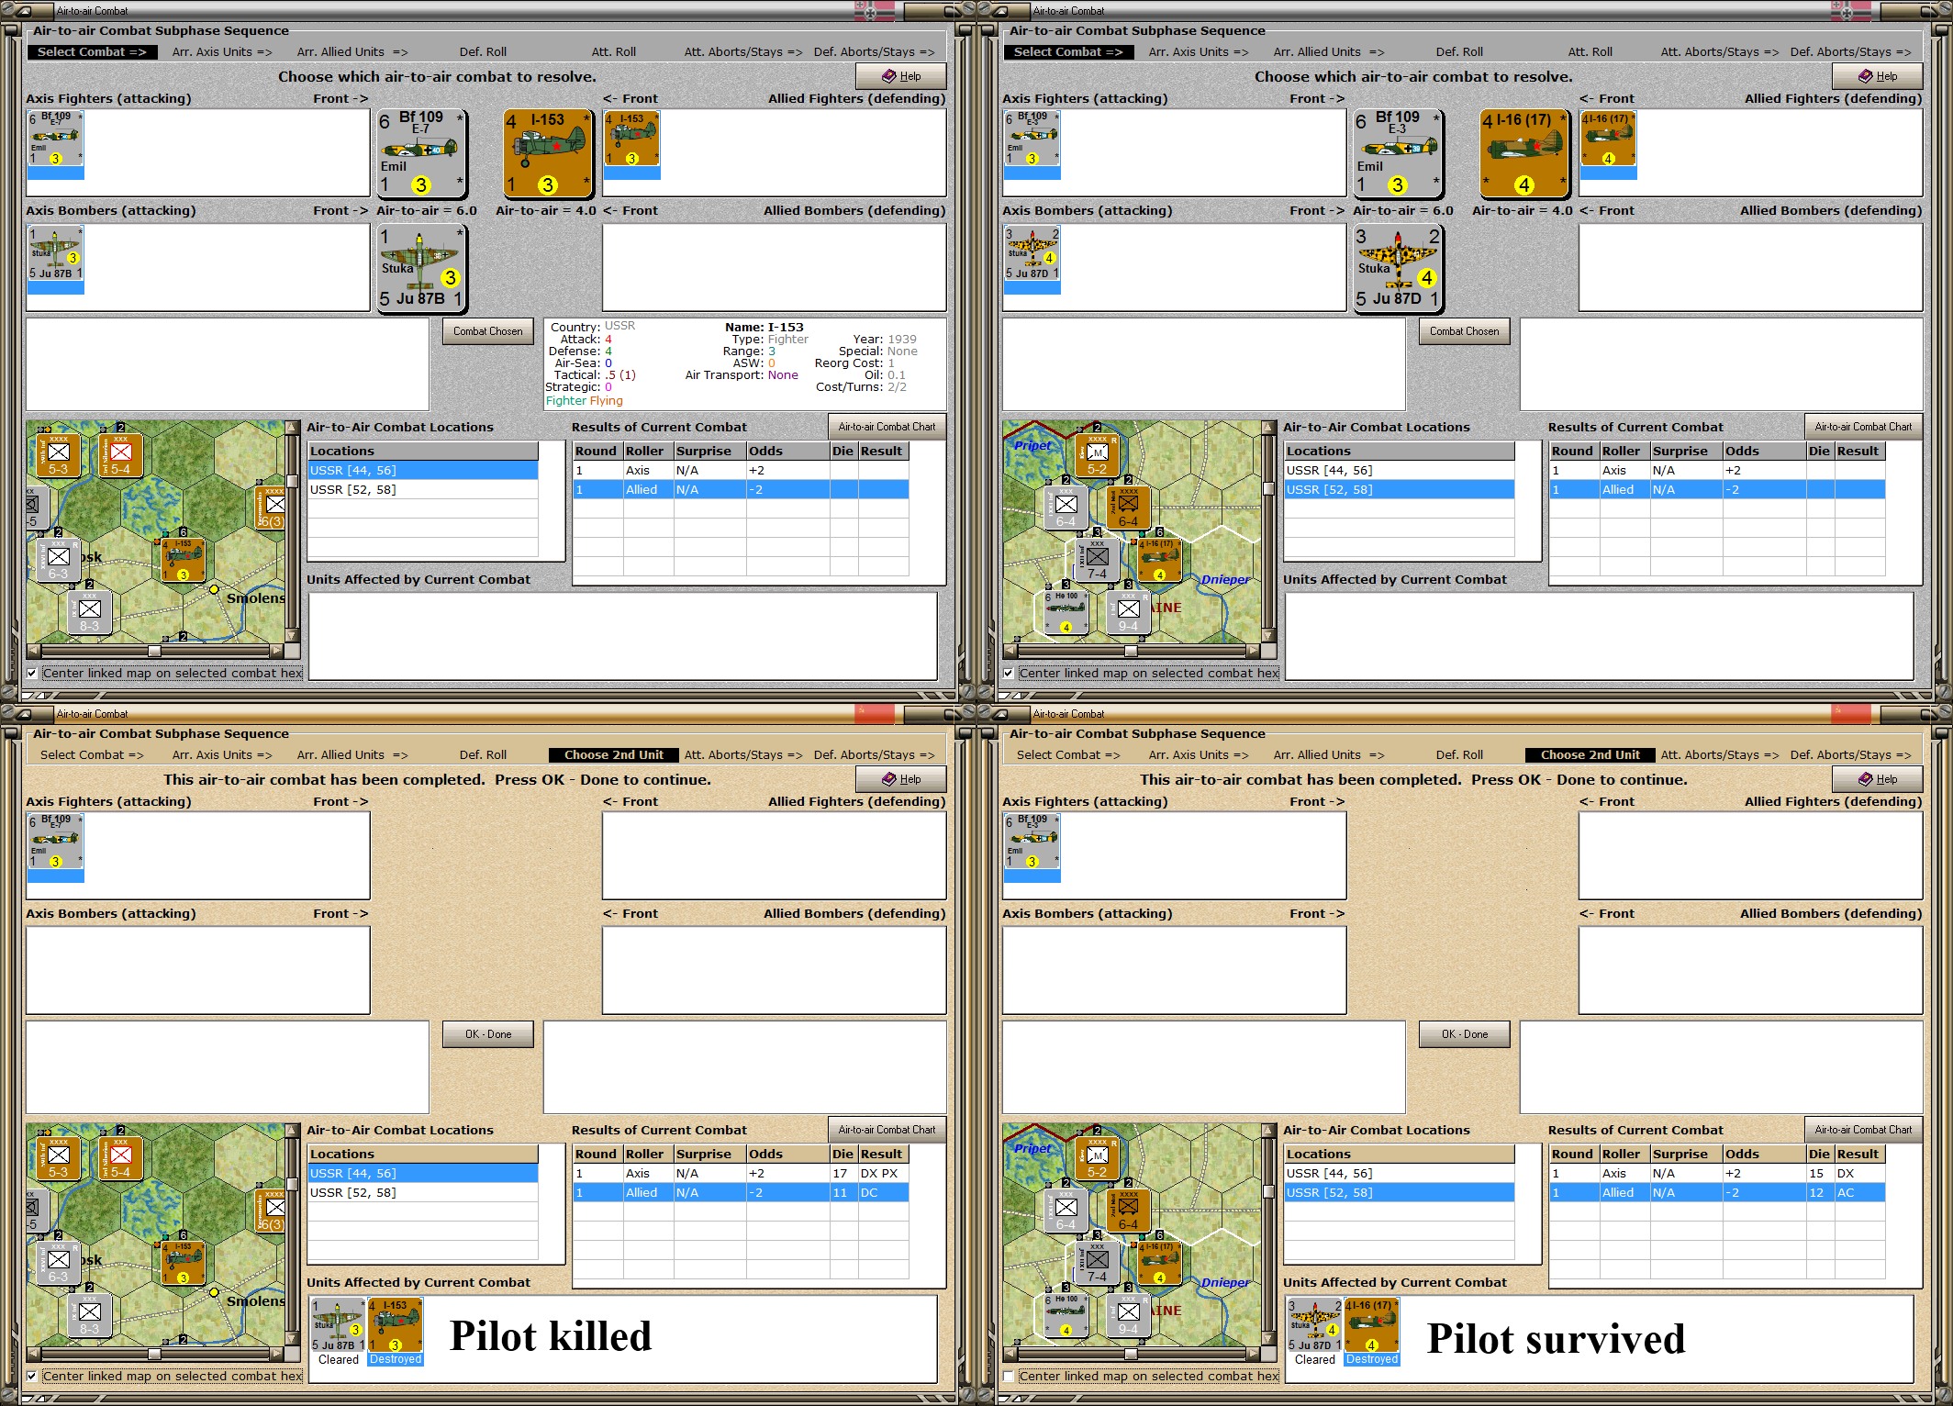Click the Result column header in bottom-left results table
The height and width of the screenshot is (1406, 1953).
click(883, 1154)
